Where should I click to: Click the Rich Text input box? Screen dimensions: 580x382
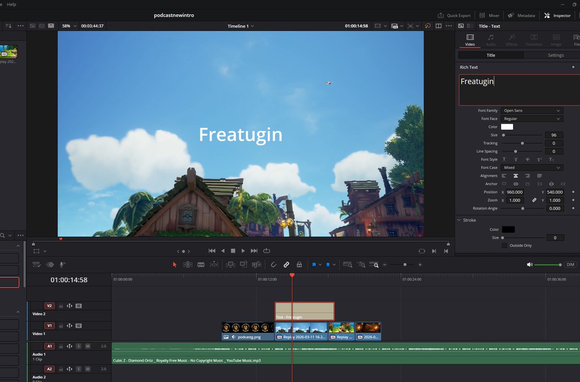[519, 90]
